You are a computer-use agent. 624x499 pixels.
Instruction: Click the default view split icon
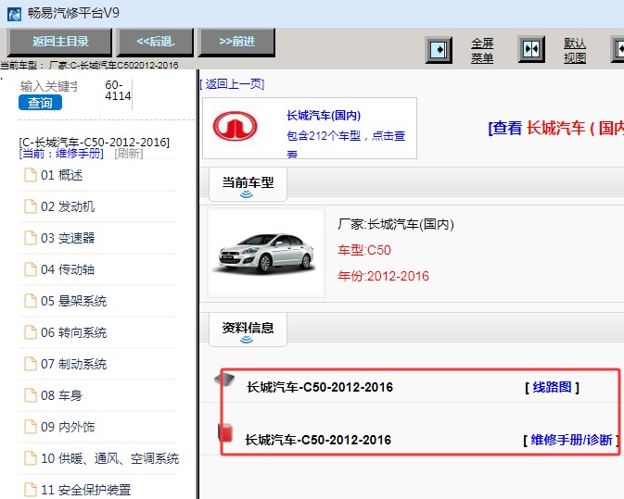click(x=531, y=49)
